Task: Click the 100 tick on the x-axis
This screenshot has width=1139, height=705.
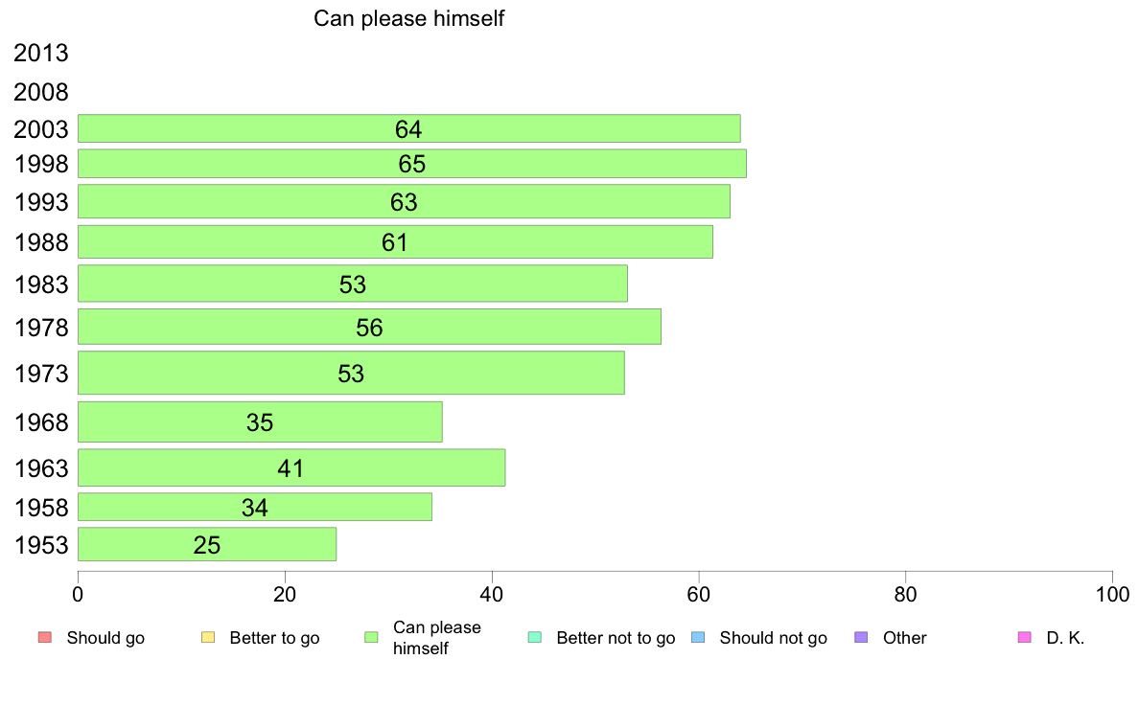Action: pos(1112,595)
